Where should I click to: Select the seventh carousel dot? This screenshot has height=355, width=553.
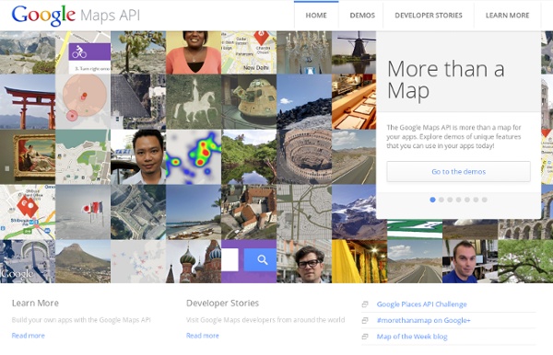click(485, 200)
